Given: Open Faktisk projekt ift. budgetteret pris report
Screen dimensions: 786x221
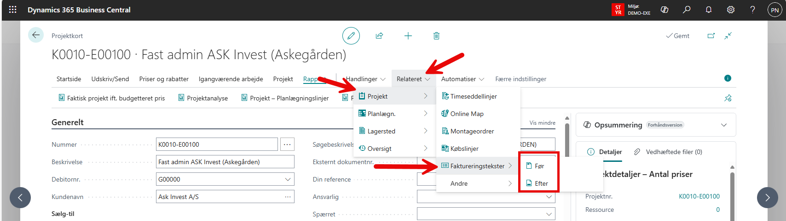Looking at the screenshot, I should [x=111, y=98].
